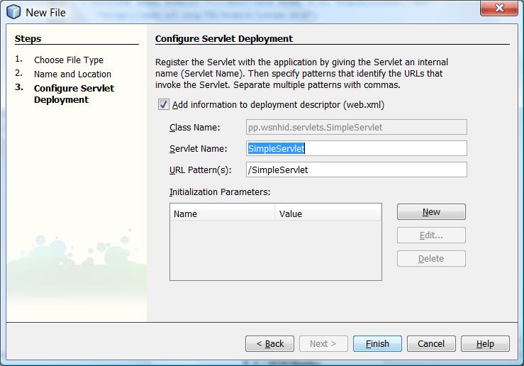Add a new initialization parameter
Screen dimensions: 524x366
pyautogui.click(x=431, y=212)
